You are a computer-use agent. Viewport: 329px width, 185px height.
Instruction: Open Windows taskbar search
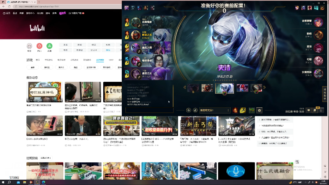(x=9, y=182)
